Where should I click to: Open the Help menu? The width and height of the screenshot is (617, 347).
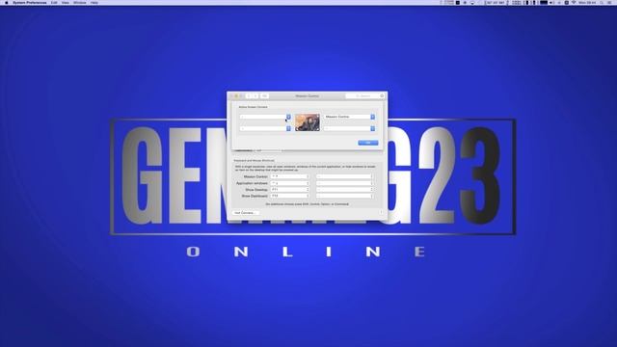[x=94, y=2]
